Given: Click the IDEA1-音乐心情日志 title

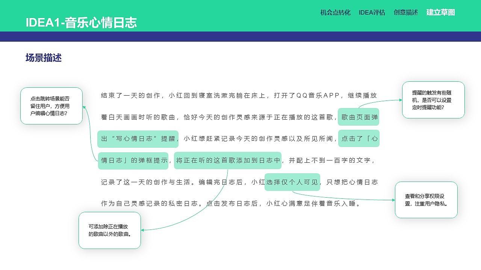Looking at the screenshot, I should pos(81,22).
